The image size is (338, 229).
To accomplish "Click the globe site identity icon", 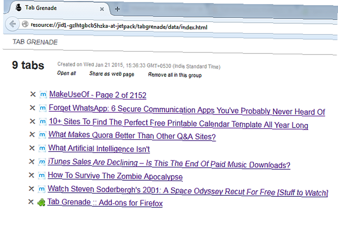I will pyautogui.click(x=25, y=24).
